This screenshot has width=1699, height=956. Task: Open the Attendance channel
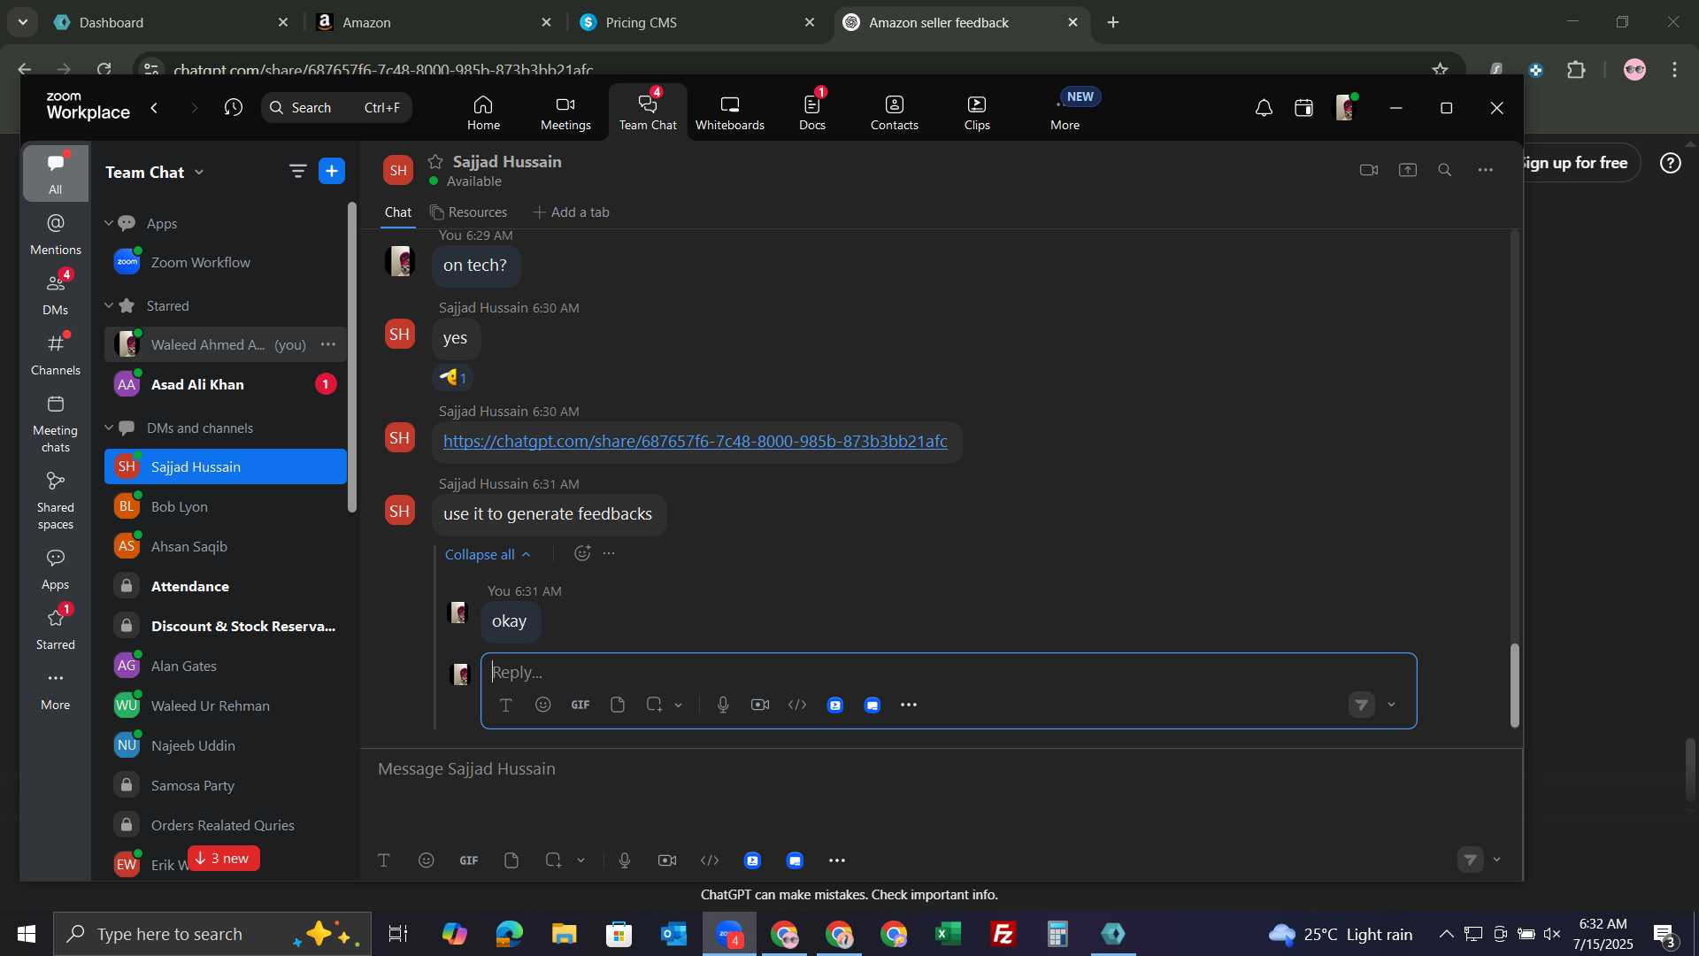pyautogui.click(x=226, y=586)
